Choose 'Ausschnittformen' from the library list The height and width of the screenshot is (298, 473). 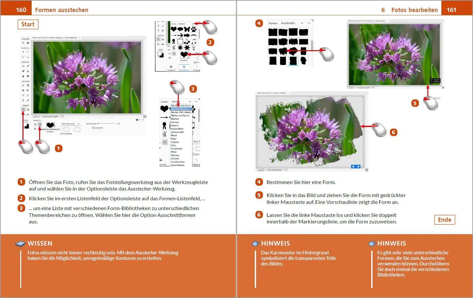click(x=181, y=109)
